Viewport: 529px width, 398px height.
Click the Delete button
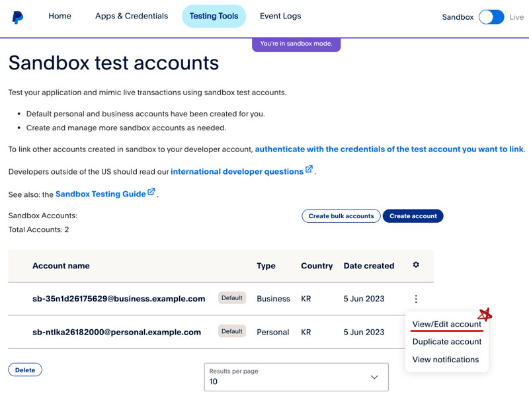(x=25, y=370)
